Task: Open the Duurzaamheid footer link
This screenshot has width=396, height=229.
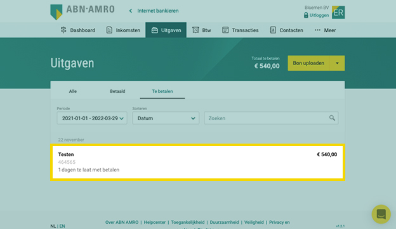Action: pyautogui.click(x=224, y=222)
